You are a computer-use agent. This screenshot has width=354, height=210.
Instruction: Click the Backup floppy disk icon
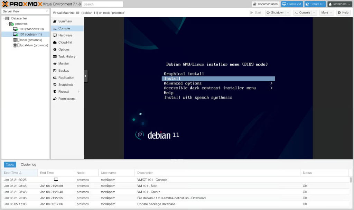coord(55,71)
